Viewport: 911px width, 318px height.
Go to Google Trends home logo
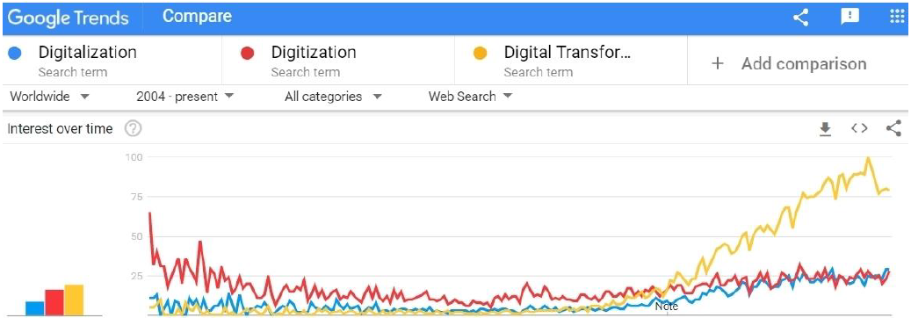[x=68, y=18]
